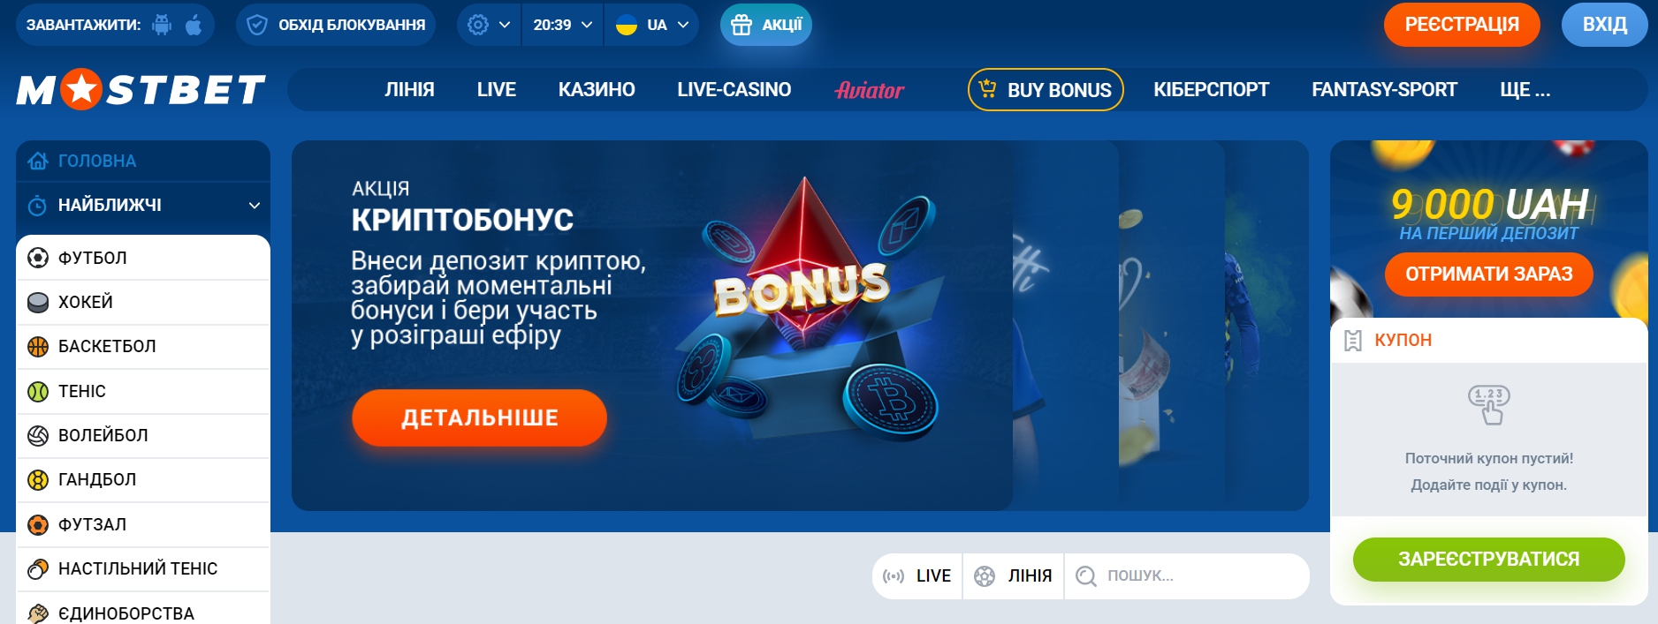Go to the КАЗИНО menu item
The image size is (1658, 624).
pos(597,89)
